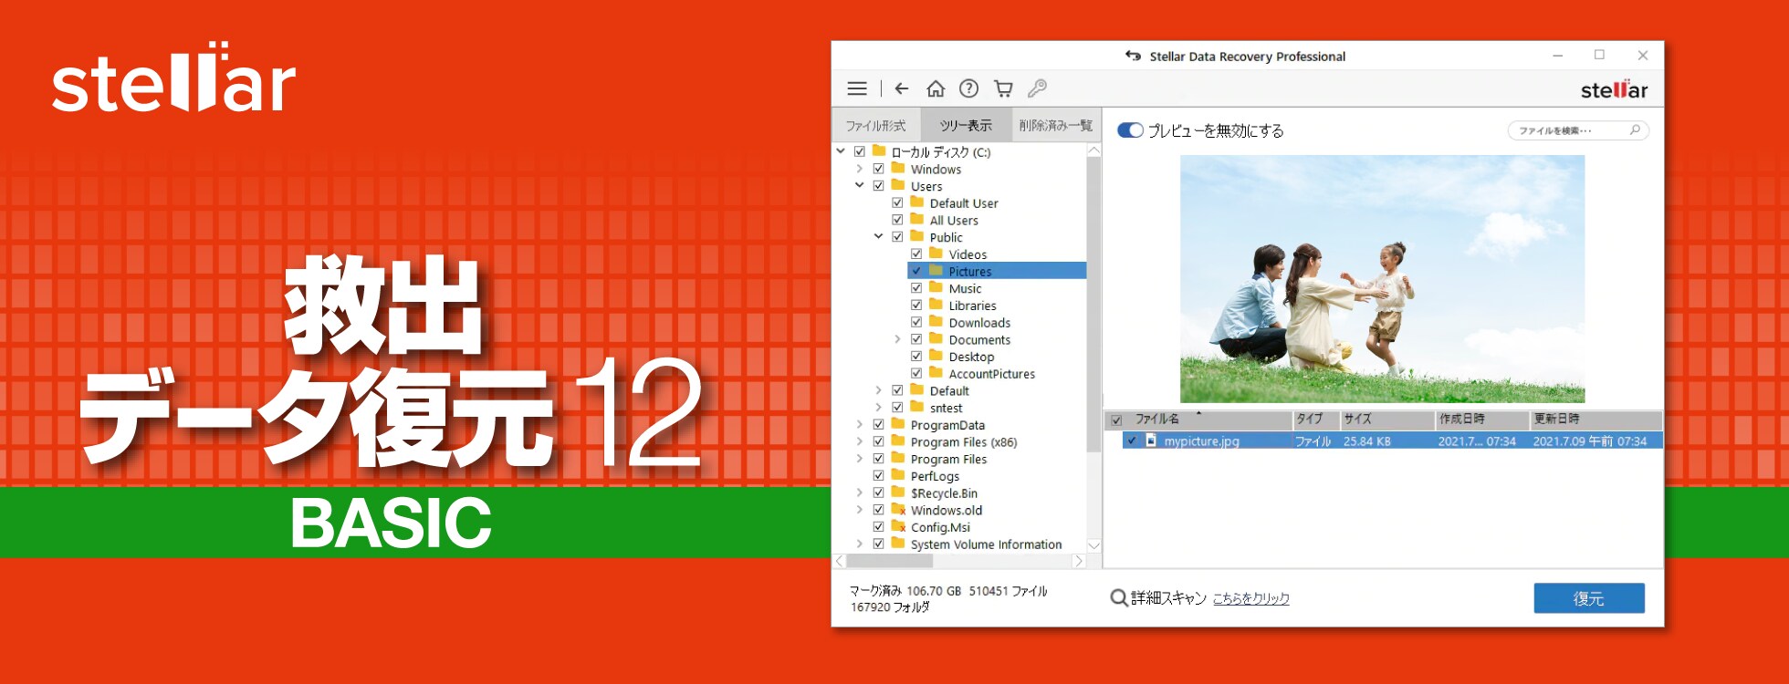
Task: Go back using the left arrow icon
Action: 902,88
